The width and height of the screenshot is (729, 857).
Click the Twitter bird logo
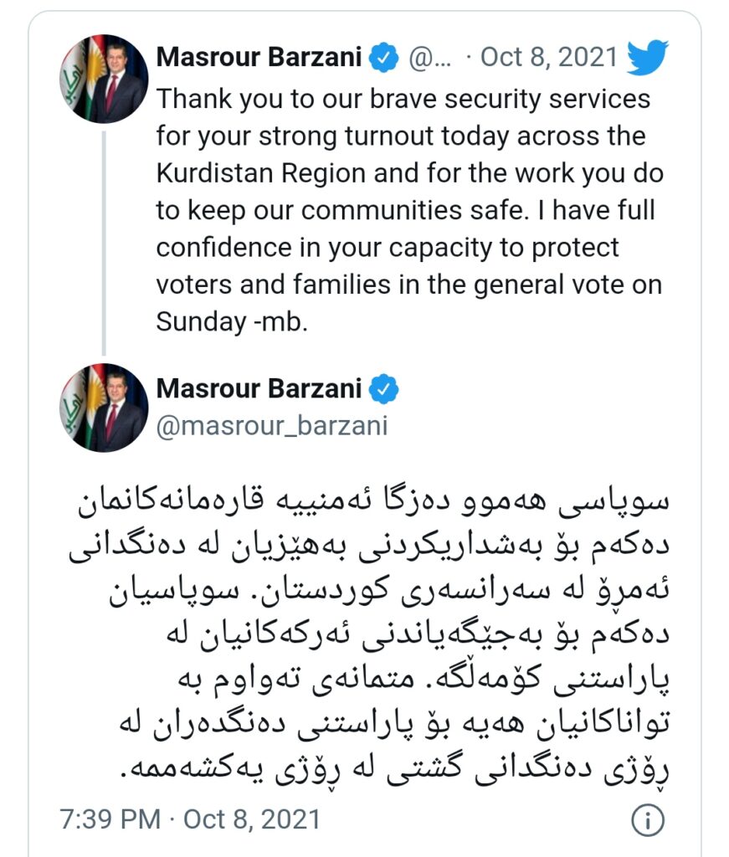[x=648, y=59]
